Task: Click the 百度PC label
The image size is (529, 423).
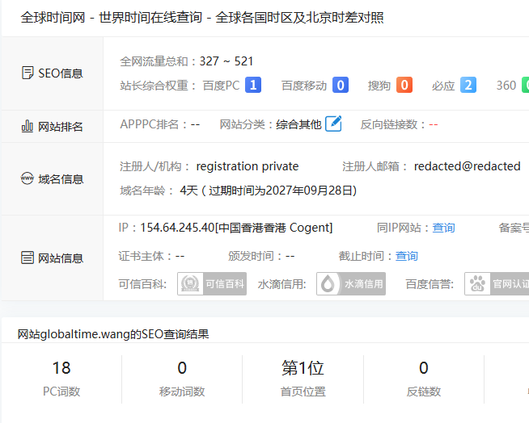Action: (222, 86)
